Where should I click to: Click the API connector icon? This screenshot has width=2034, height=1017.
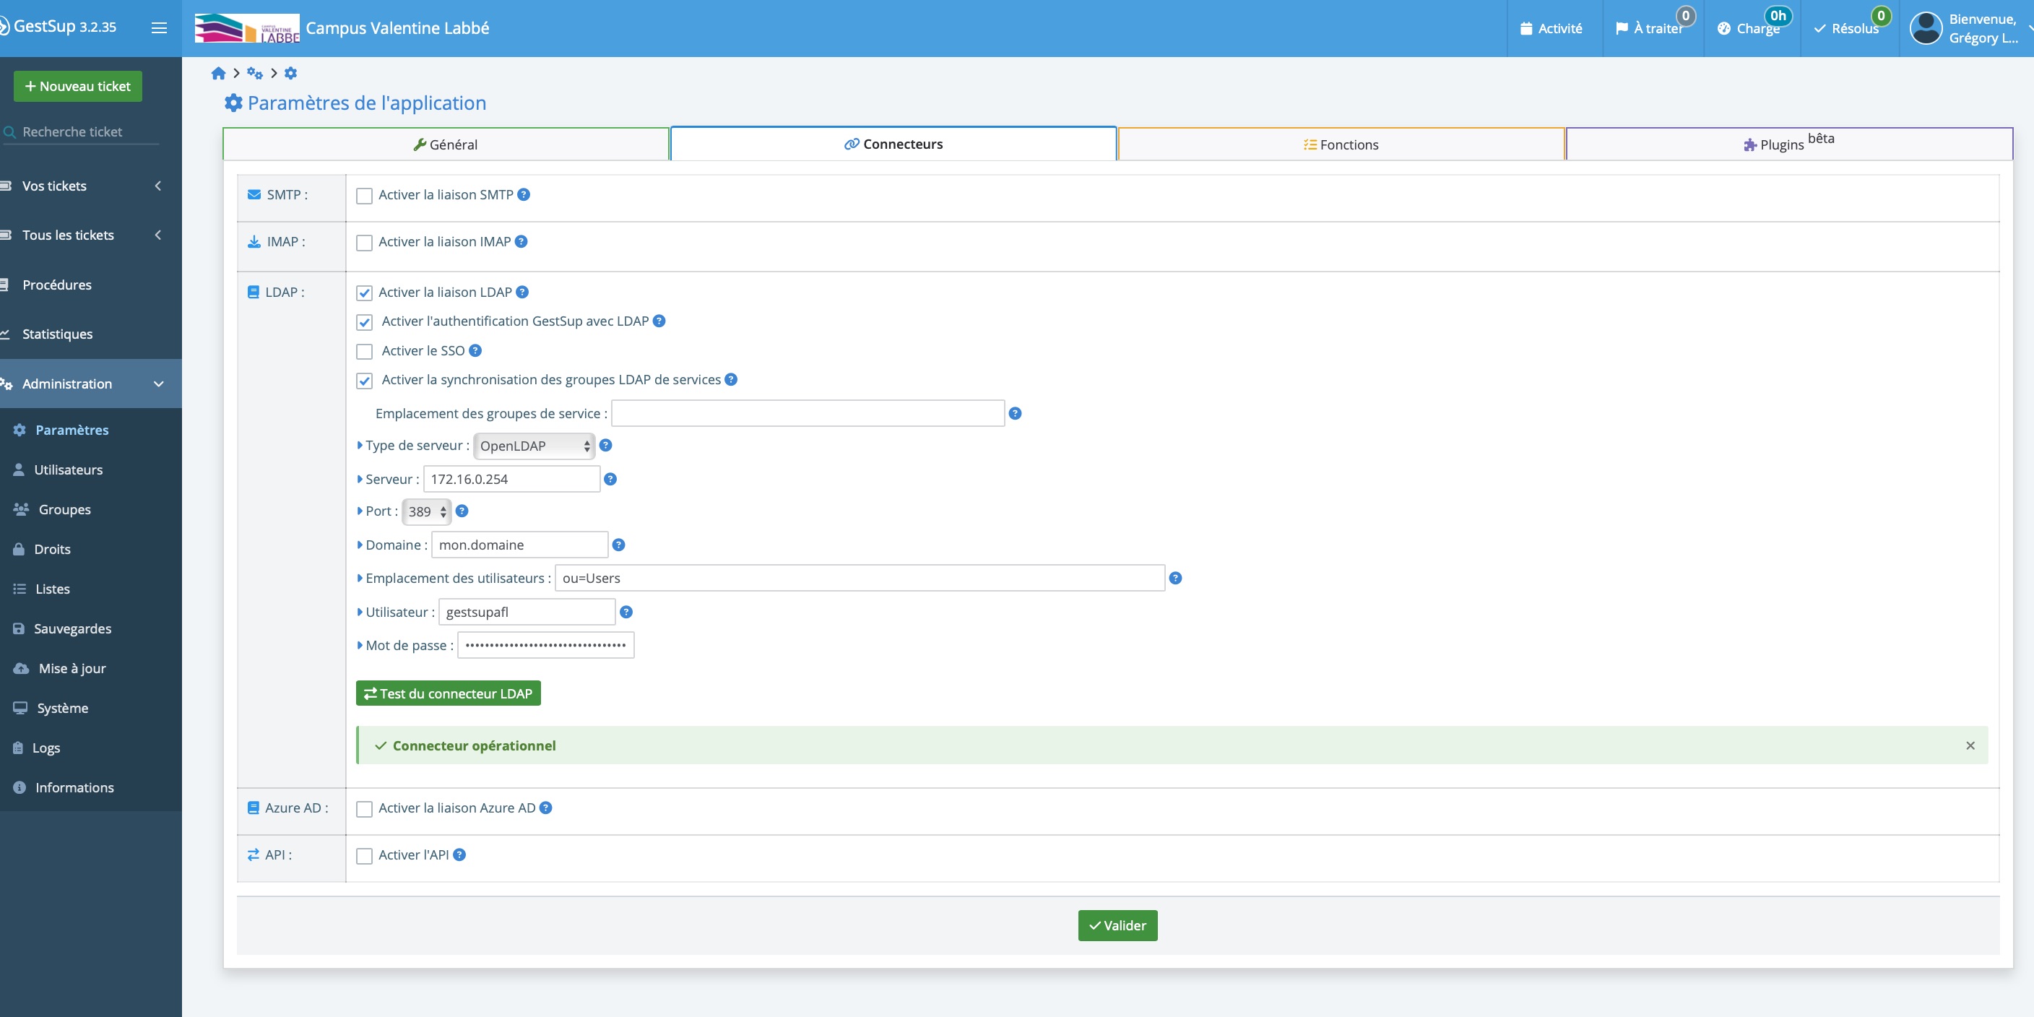[x=256, y=855]
